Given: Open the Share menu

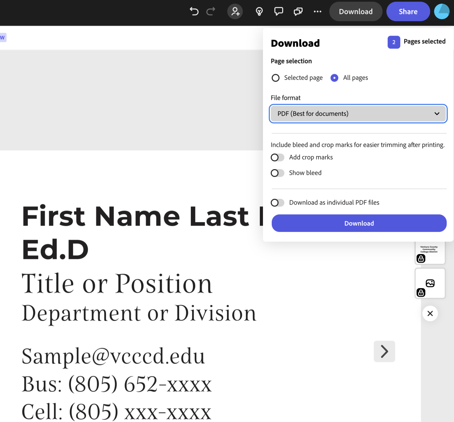Looking at the screenshot, I should 408,11.
